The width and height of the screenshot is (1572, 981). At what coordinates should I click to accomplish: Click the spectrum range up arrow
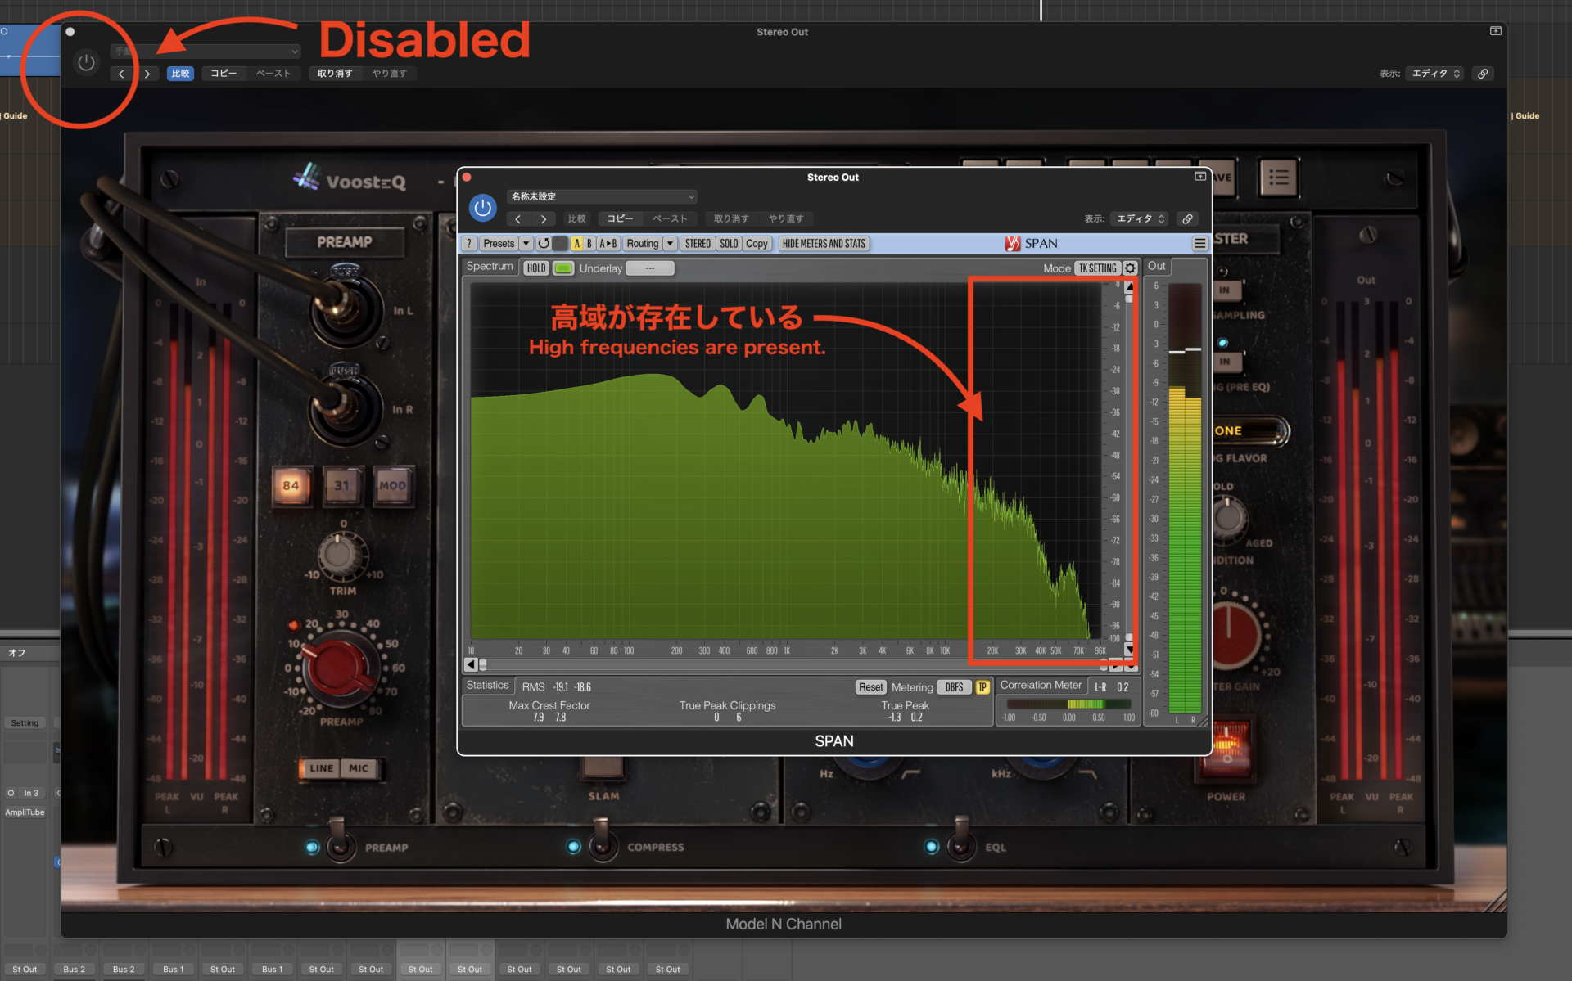(1129, 286)
